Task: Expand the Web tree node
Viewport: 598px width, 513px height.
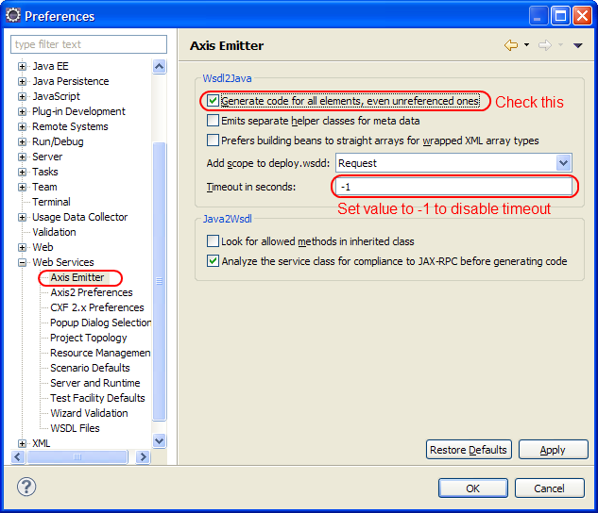Action: [x=22, y=247]
